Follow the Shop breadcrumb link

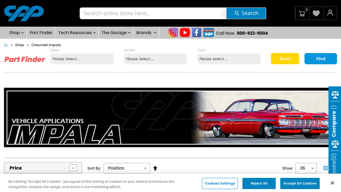[x=19, y=45]
